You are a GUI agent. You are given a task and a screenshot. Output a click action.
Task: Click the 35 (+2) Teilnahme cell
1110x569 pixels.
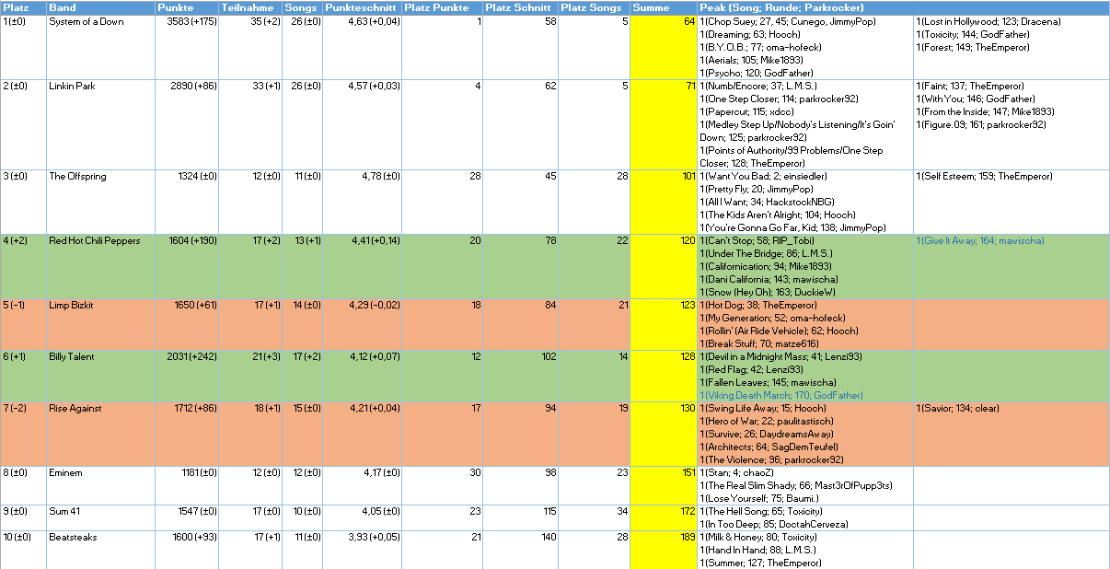coord(249,47)
